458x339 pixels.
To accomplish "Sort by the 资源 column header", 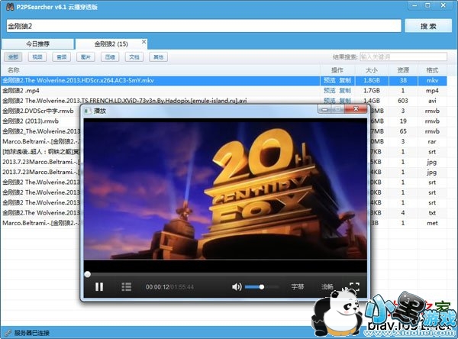I will tap(403, 70).
